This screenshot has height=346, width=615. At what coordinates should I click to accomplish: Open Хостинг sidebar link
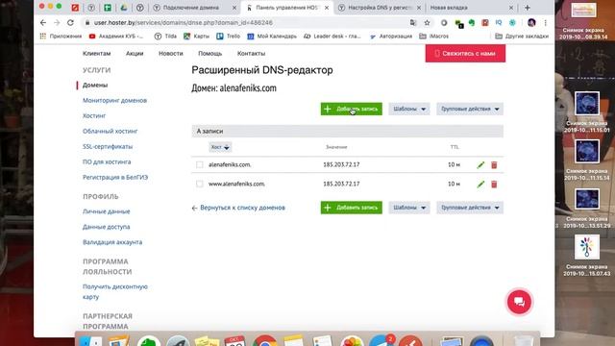point(94,115)
